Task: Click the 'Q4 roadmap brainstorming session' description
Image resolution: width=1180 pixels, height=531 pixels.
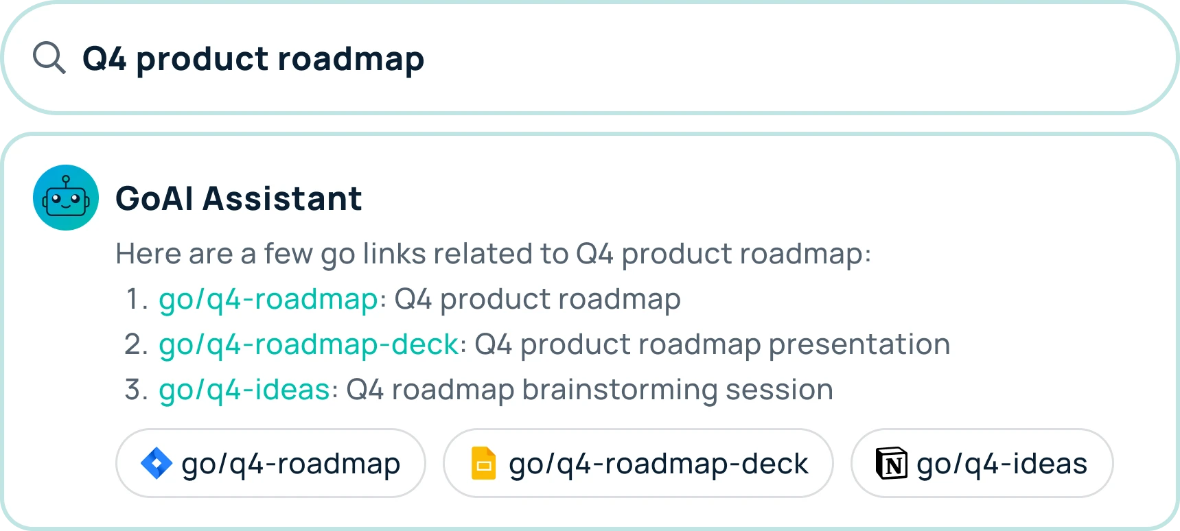Action: tap(590, 390)
